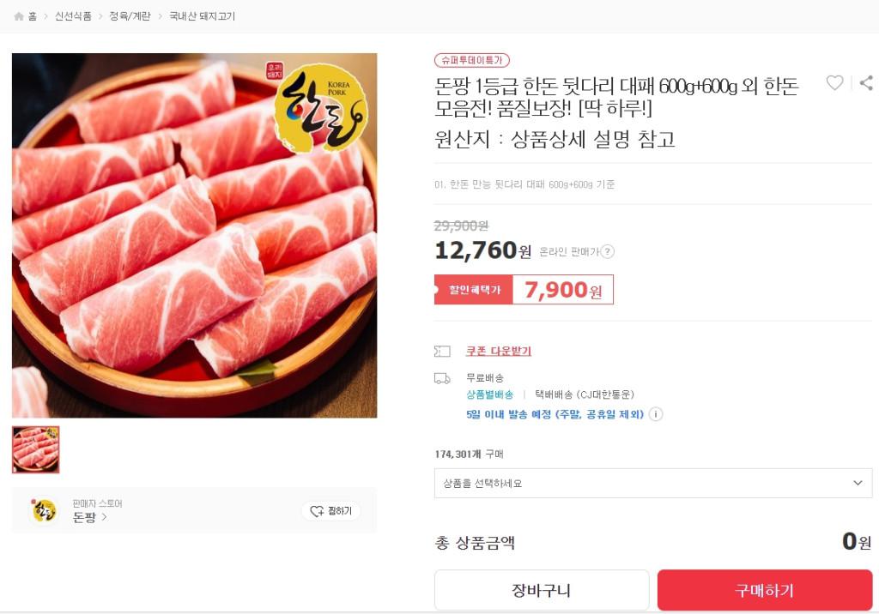Open the 상품을 선택하세요 dropdown

[x=652, y=483]
